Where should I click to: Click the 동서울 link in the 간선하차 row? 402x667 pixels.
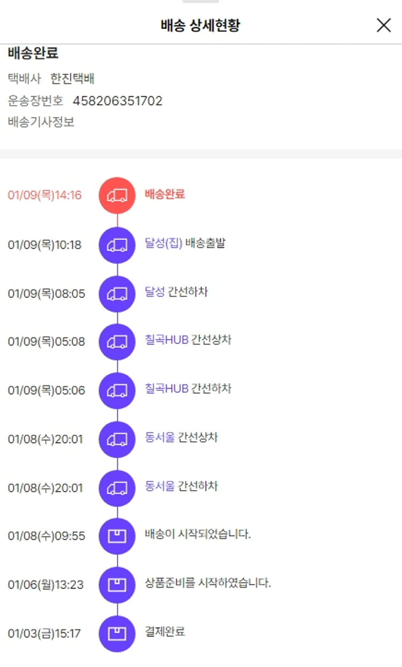[160, 486]
